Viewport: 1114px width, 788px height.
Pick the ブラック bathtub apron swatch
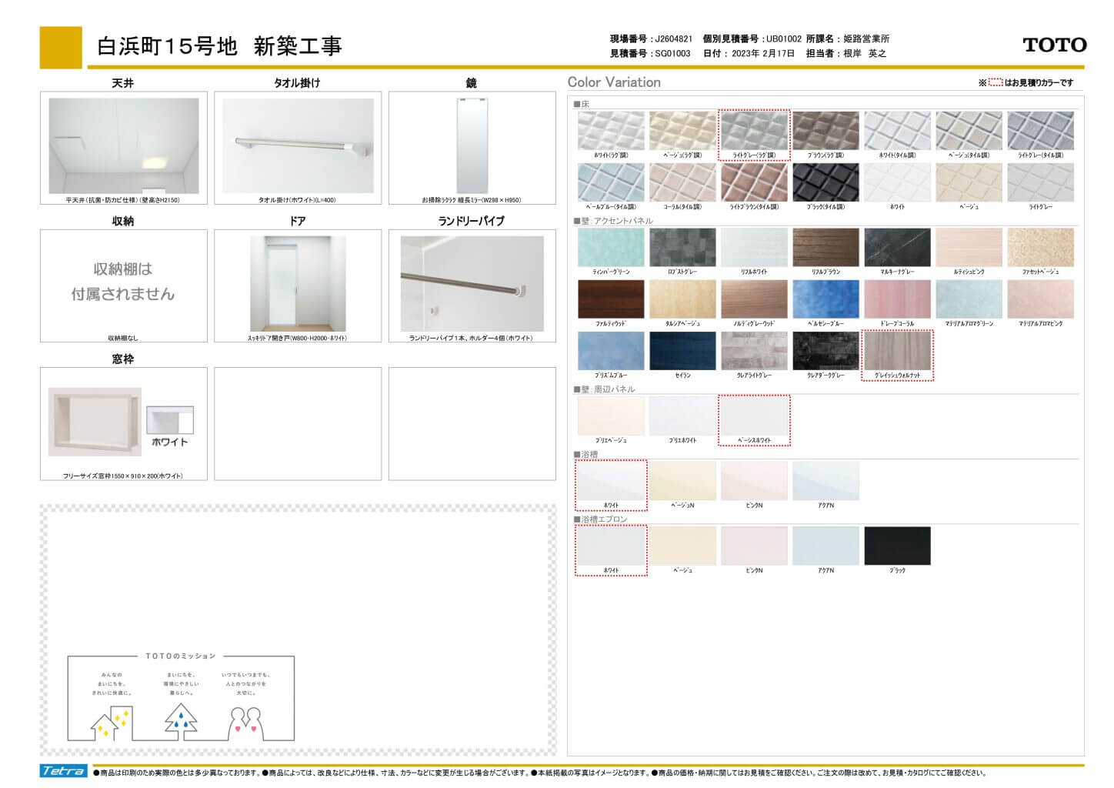point(897,546)
